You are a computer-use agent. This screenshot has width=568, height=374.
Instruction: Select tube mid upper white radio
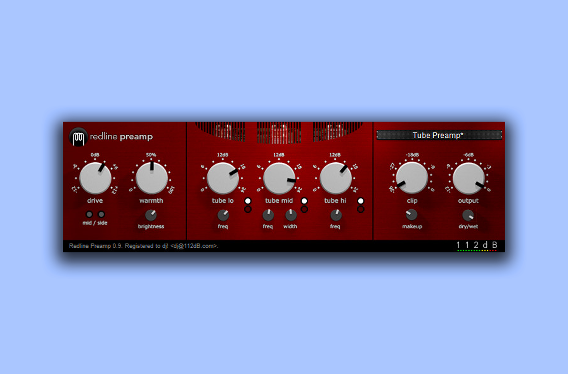(x=304, y=201)
